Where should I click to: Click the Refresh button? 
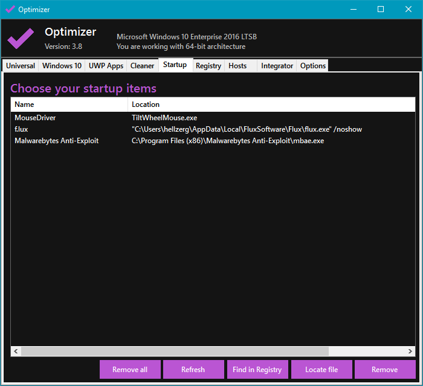[193, 370]
